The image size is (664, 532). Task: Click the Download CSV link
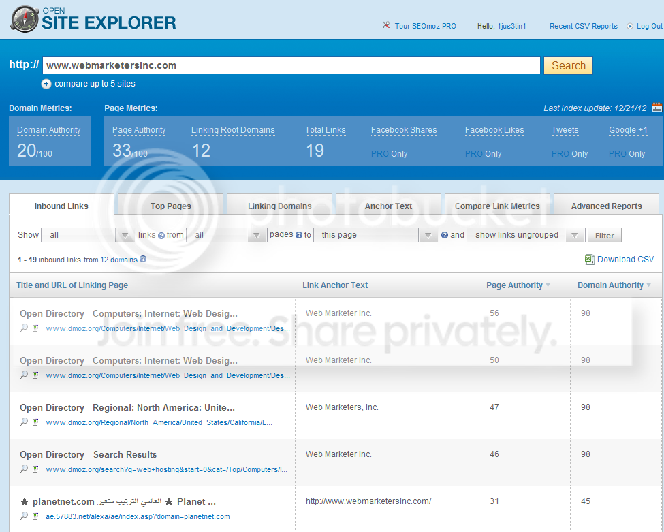(x=625, y=260)
